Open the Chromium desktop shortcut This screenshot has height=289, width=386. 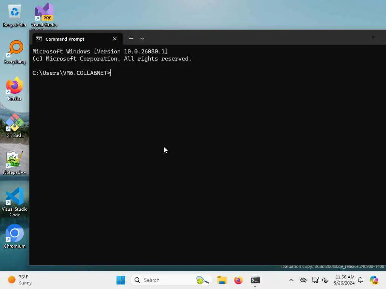[15, 236]
